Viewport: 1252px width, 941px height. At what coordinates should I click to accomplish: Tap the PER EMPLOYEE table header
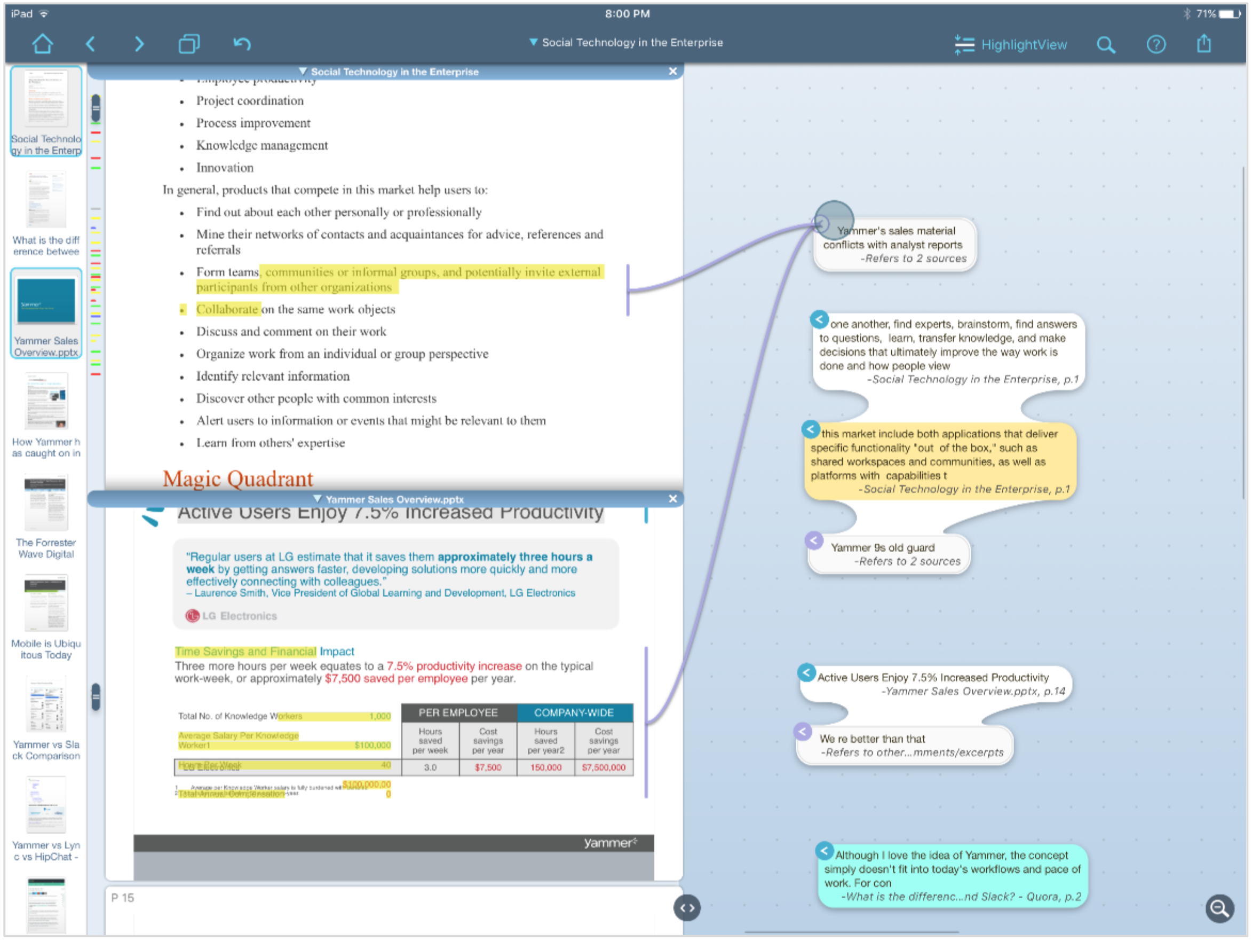458,713
